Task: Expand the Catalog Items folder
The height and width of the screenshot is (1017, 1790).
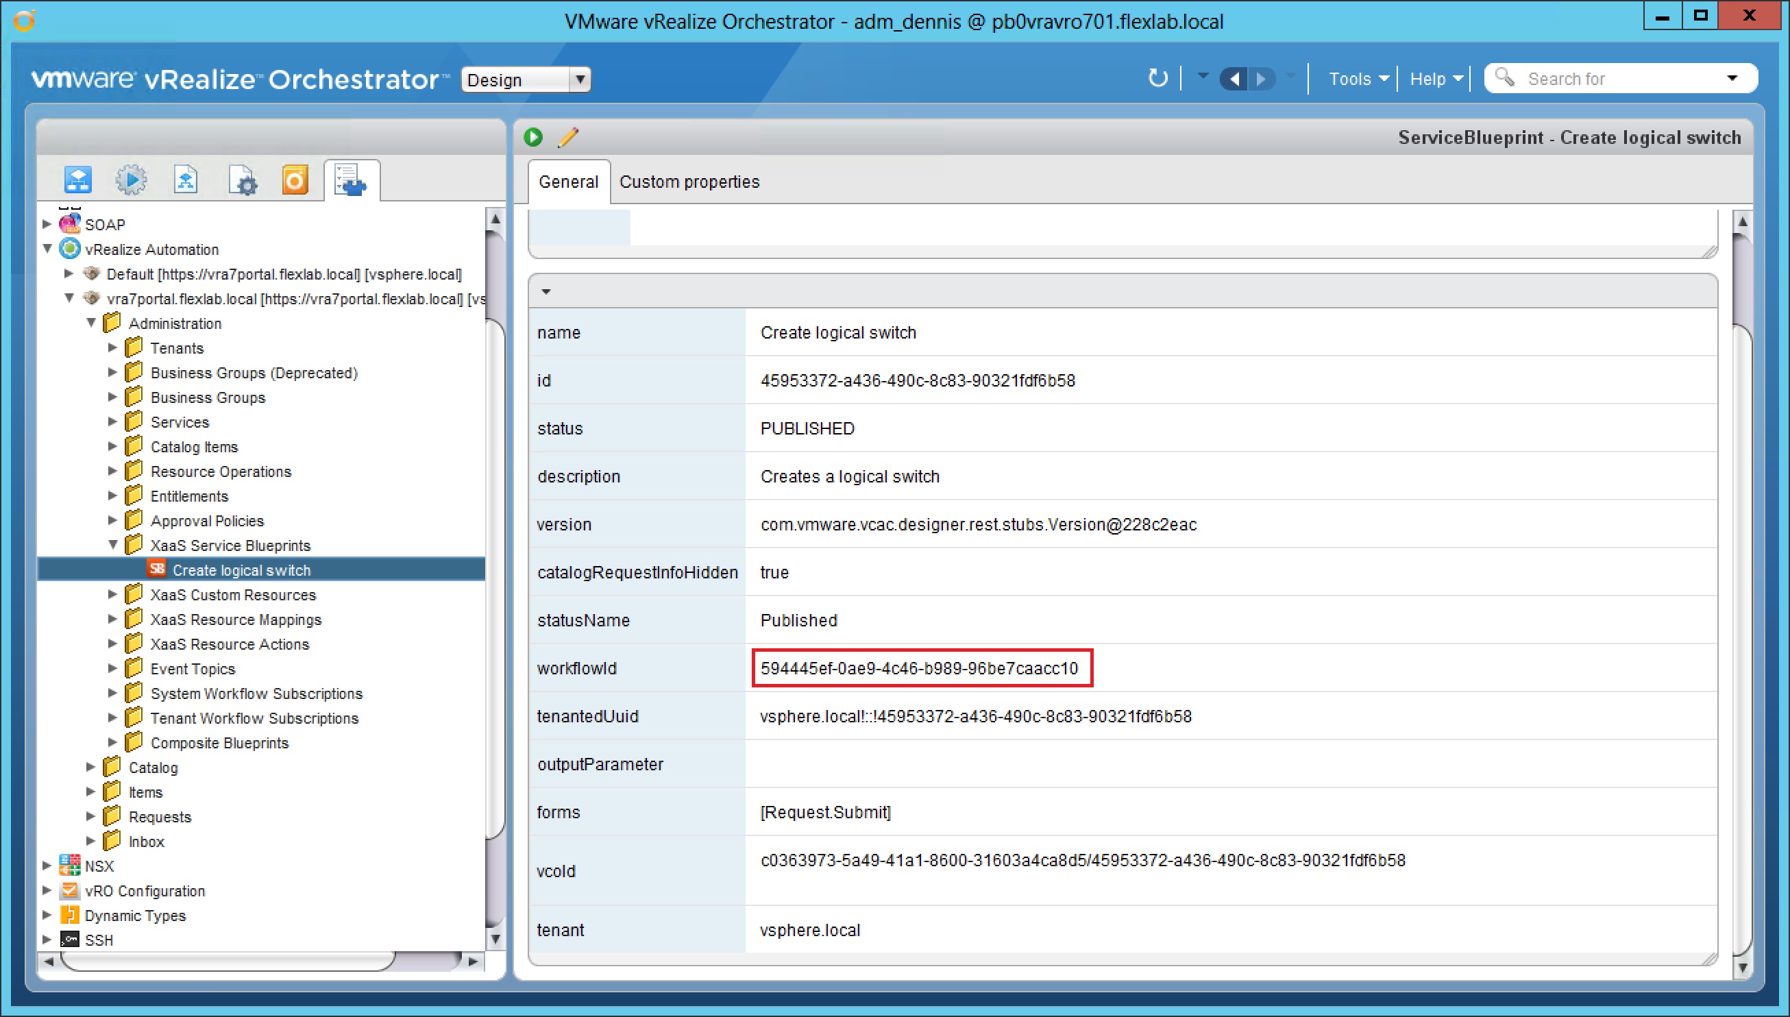Action: point(112,446)
